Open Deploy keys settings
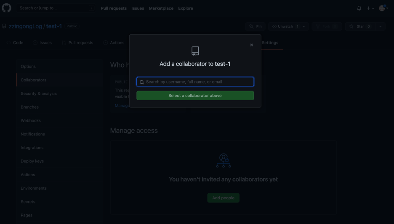The width and height of the screenshot is (394, 224). coord(59,161)
